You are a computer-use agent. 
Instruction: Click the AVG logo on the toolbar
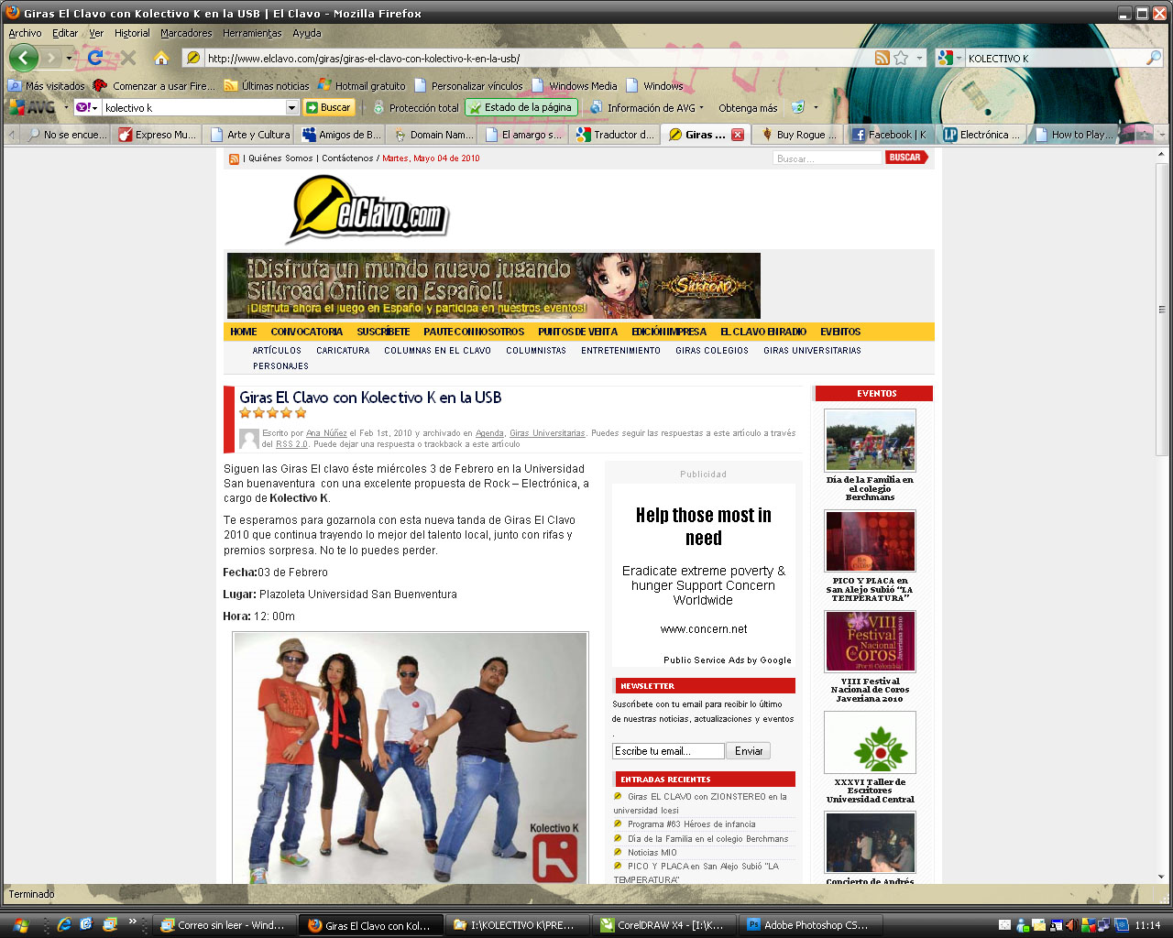coord(31,107)
